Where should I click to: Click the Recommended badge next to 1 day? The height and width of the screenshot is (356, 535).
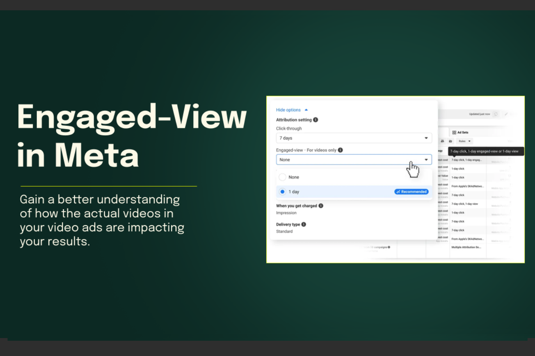(411, 191)
